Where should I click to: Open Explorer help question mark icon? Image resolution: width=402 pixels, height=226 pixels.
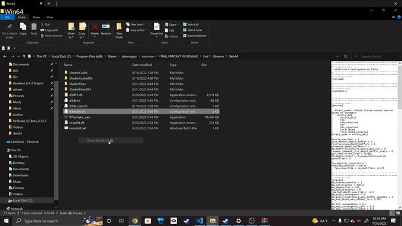pyautogui.click(x=399, y=17)
